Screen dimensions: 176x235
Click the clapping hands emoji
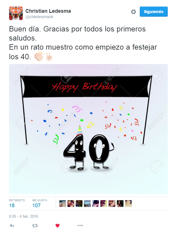(39, 56)
